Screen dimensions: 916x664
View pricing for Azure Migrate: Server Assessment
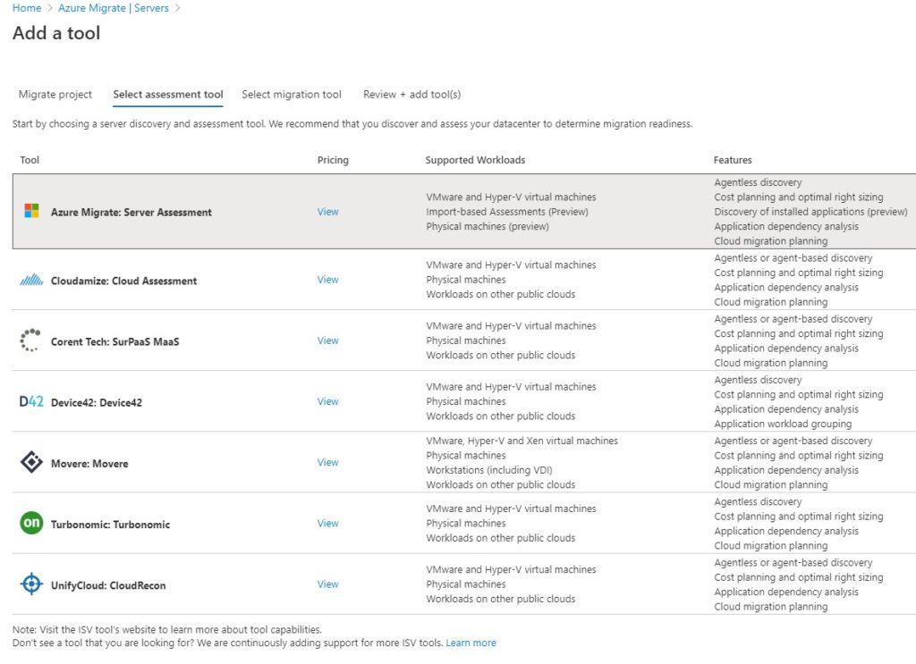[x=327, y=212]
